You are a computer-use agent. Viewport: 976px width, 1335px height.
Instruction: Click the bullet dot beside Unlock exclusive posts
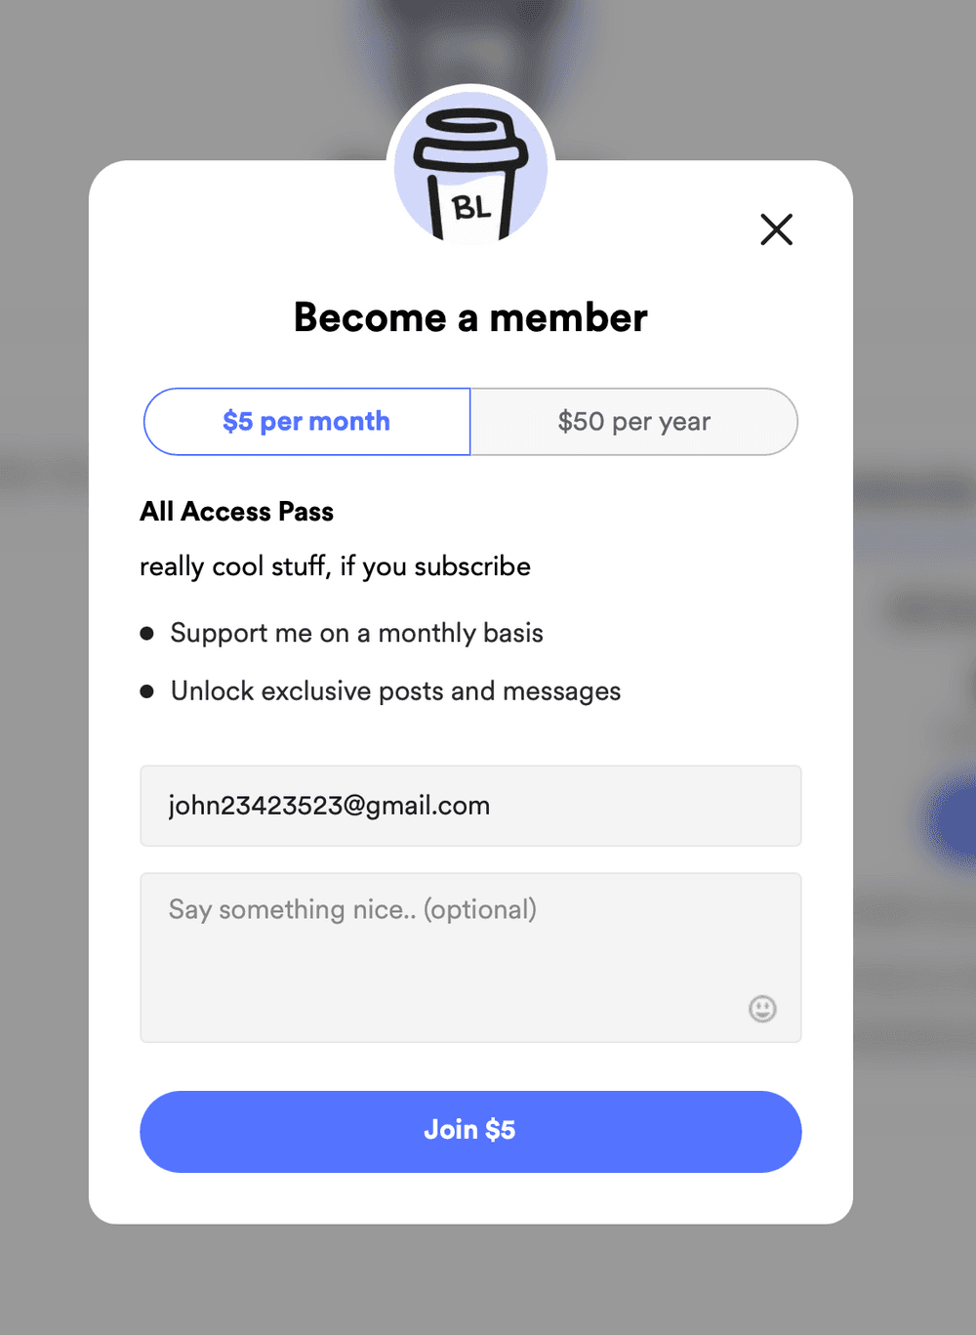tap(147, 691)
